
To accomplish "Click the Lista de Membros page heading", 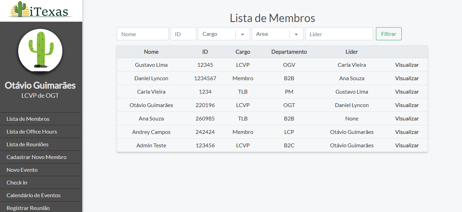I will (272, 18).
